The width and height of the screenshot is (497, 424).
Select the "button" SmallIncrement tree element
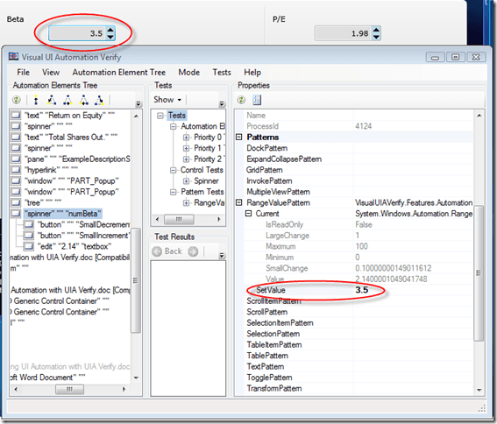(83, 236)
